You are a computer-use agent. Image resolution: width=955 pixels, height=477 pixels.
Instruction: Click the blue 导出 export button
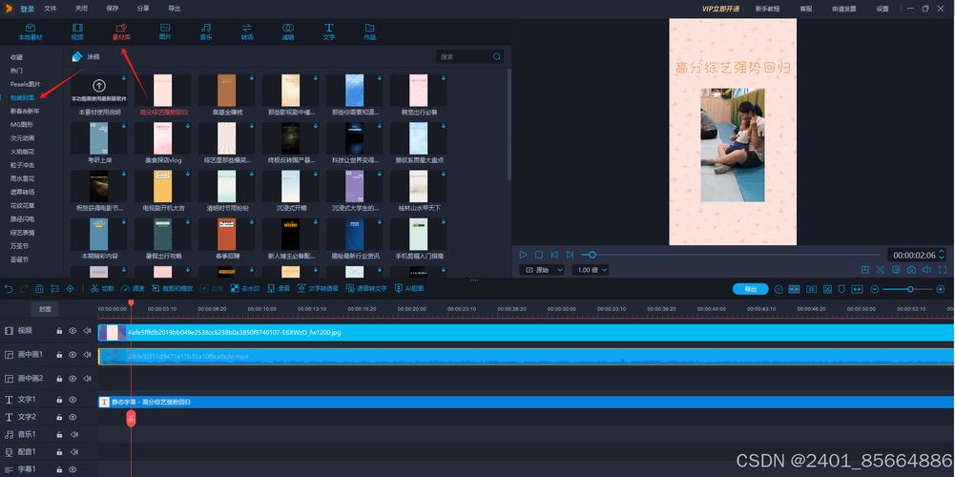click(750, 289)
